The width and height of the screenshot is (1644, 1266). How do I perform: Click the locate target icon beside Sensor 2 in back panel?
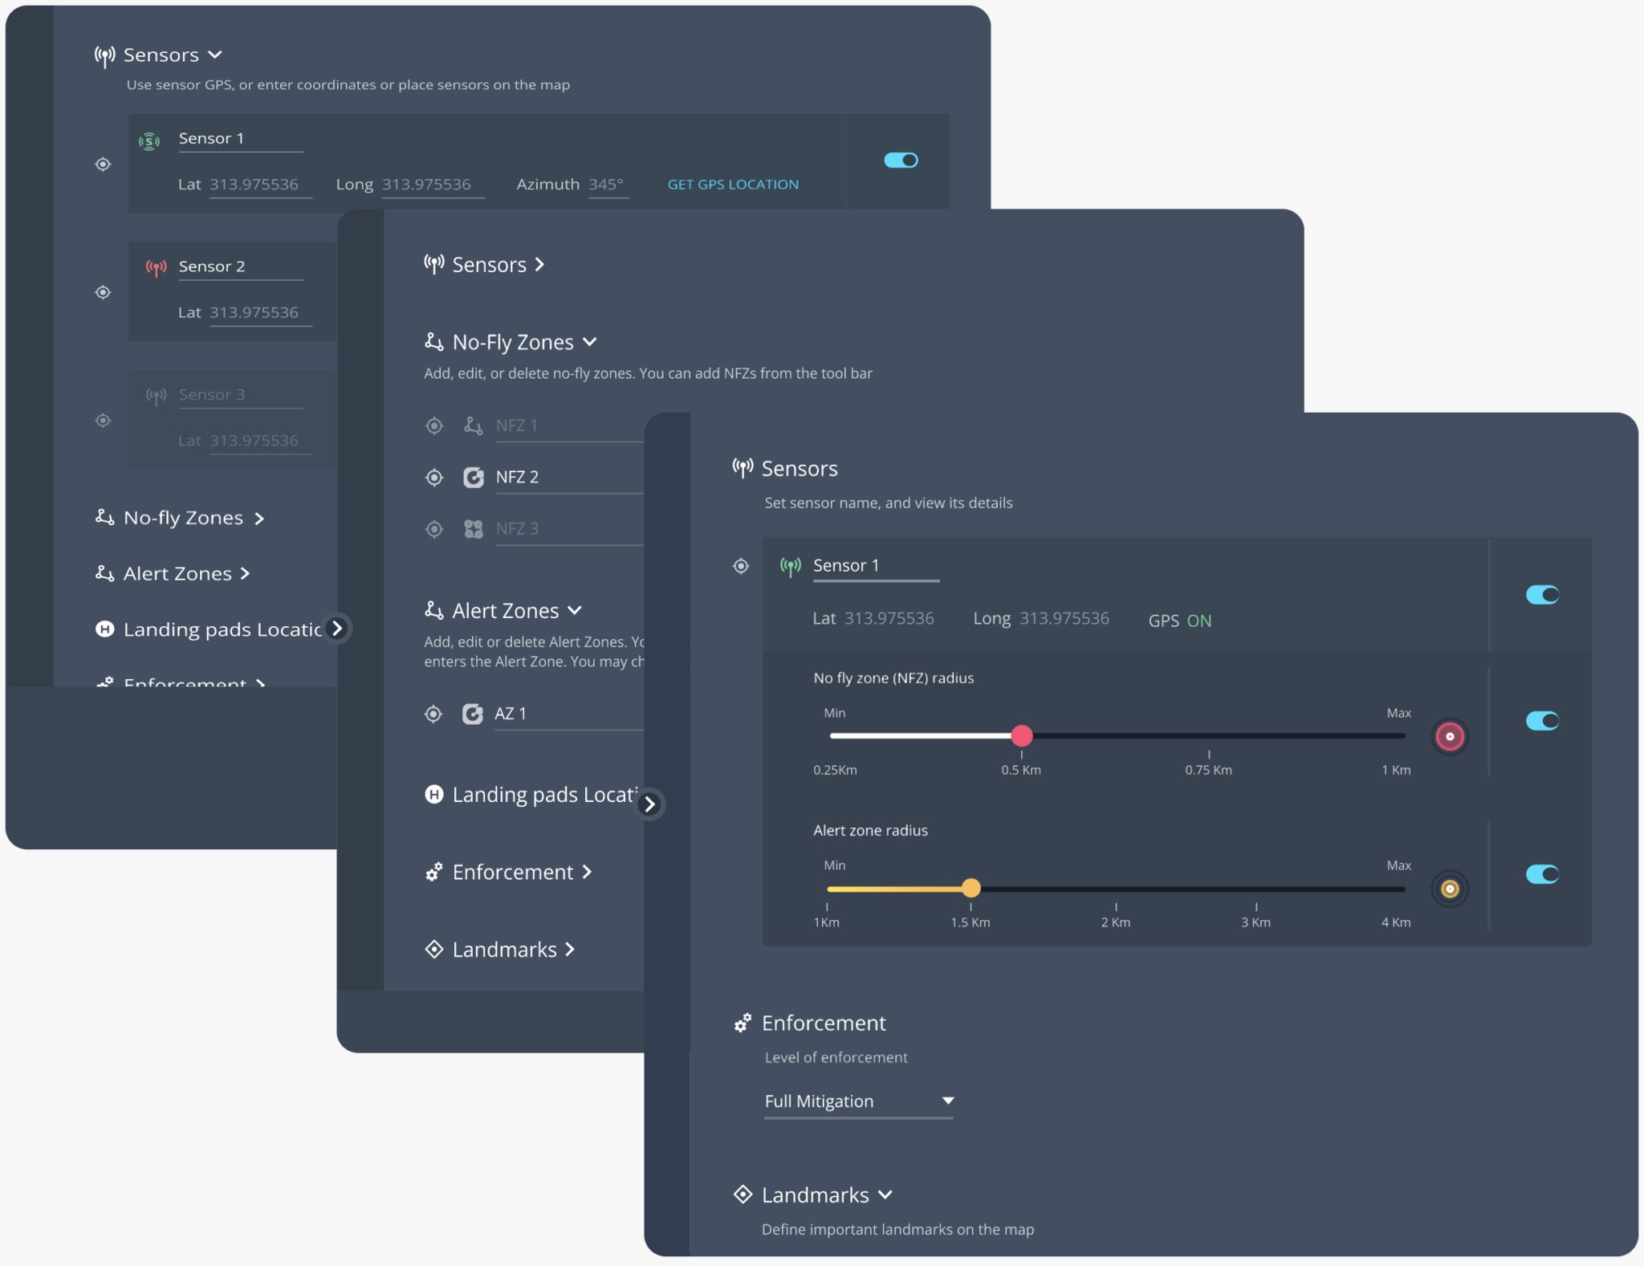click(103, 292)
